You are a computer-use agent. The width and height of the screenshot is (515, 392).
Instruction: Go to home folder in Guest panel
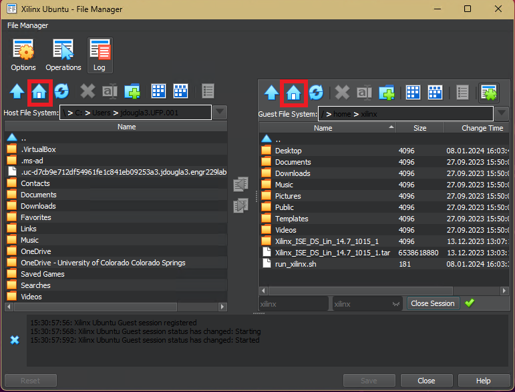[x=294, y=93]
